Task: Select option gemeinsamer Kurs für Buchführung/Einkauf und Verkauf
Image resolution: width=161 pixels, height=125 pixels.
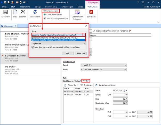Action: click(x=58, y=38)
